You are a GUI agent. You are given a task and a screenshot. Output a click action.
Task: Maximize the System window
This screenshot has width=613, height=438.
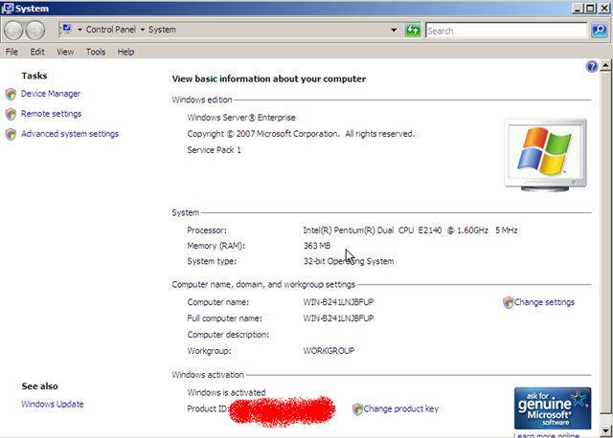coord(590,9)
